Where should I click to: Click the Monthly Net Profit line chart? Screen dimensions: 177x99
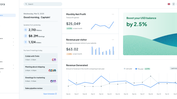click(x=102, y=26)
